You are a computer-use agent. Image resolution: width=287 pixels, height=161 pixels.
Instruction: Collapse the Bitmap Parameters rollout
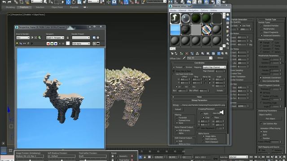199,100
